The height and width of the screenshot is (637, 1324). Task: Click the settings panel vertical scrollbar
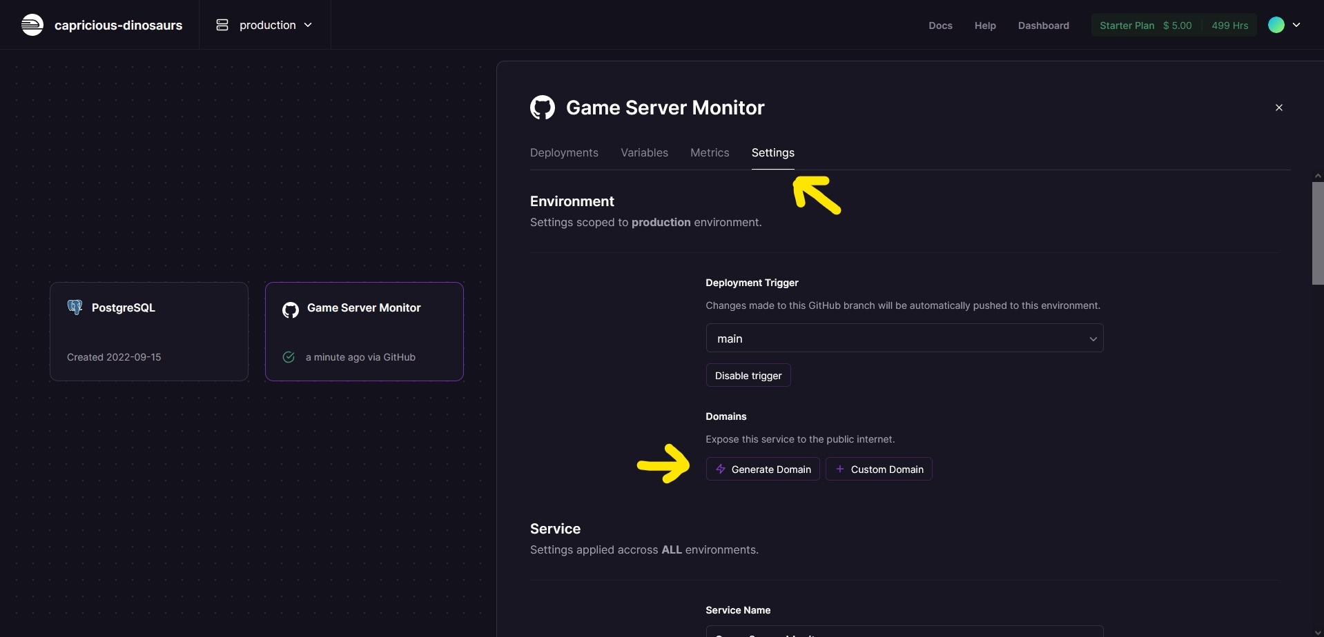(x=1317, y=233)
